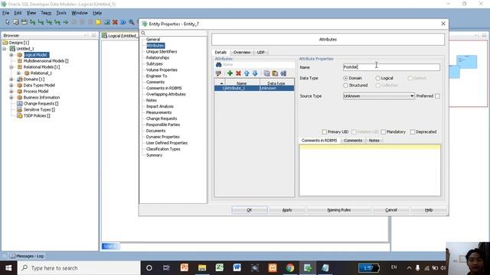This screenshot has height=275, width=490.
Task: Open the Source Type dropdown
Action: tap(379, 96)
